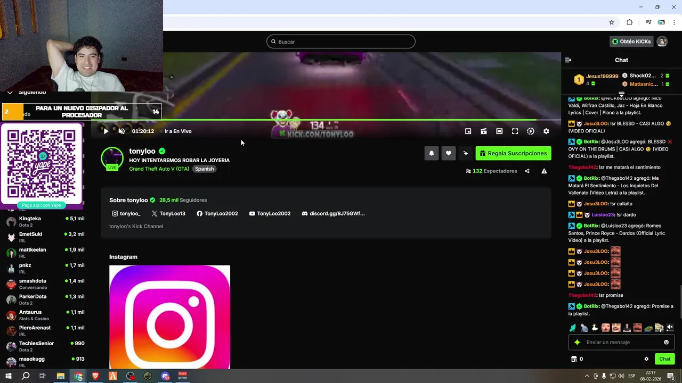Insert the Pepe frog quick emote
Viewport: 682px width, 383px height.
(x=648, y=328)
